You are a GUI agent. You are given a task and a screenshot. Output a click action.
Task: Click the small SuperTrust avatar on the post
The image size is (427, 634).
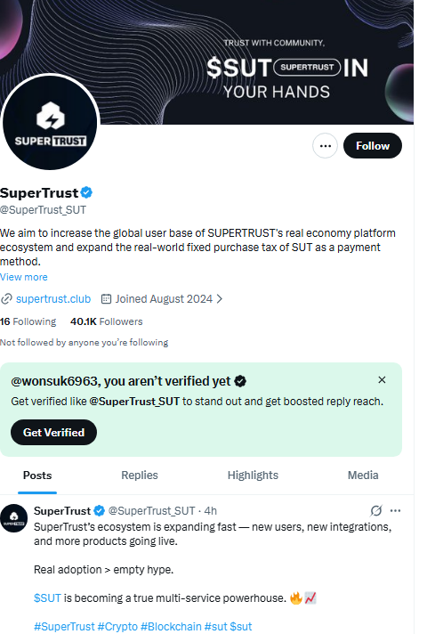(13, 518)
